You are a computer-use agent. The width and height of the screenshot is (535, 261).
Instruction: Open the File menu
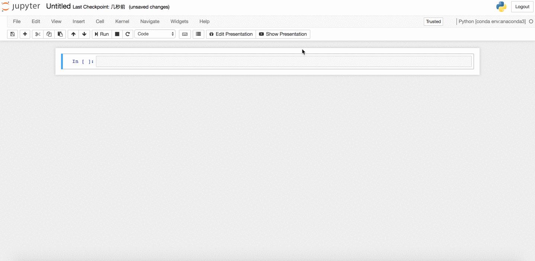click(x=16, y=21)
